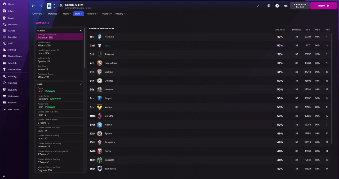Open the Lazio team link
The width and height of the screenshot is (339, 179).
pos(108,46)
